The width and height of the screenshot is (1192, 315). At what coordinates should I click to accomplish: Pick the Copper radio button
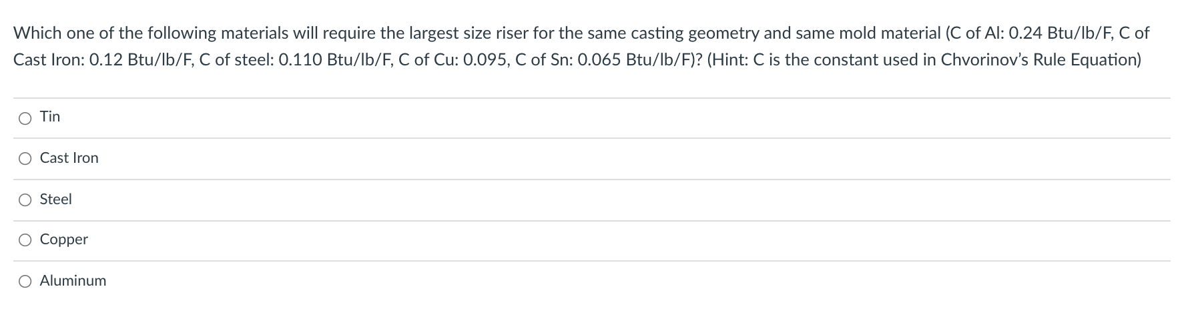click(x=25, y=240)
